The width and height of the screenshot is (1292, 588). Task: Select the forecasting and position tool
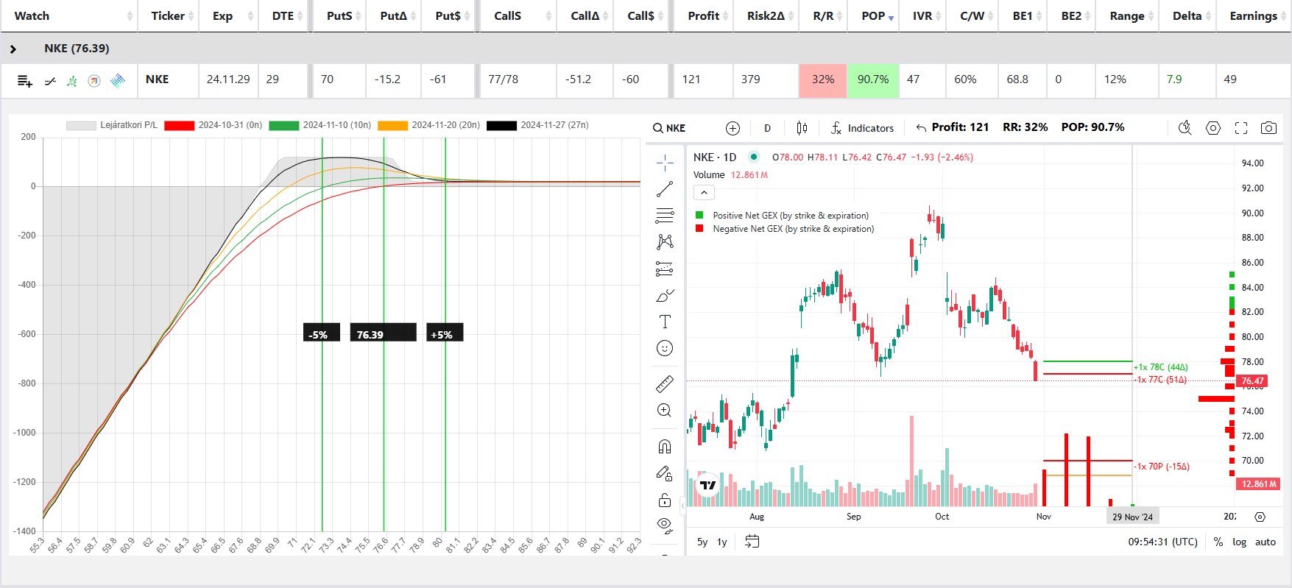665,269
